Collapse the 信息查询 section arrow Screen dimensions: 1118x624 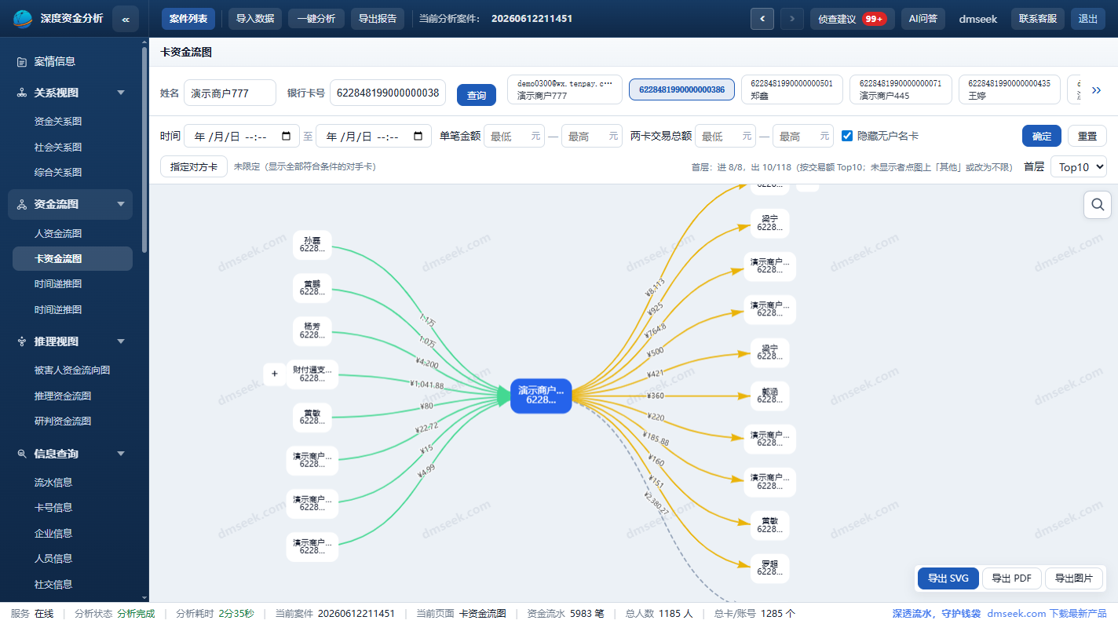121,454
